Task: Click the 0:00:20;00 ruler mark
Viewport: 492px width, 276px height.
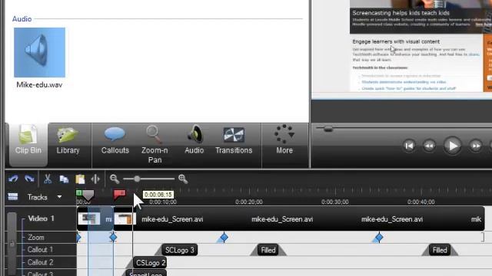Action: coord(249,202)
